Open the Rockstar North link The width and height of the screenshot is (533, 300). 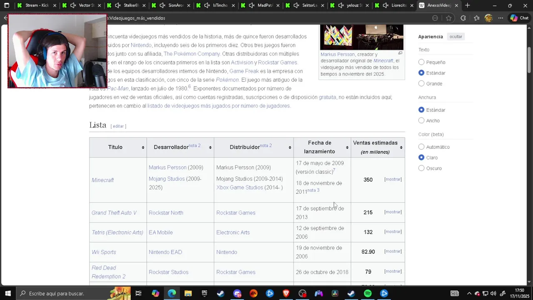tap(166, 213)
